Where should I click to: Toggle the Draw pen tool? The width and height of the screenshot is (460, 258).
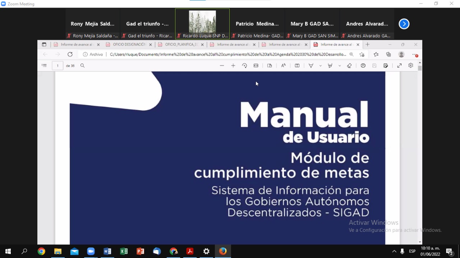point(311,66)
